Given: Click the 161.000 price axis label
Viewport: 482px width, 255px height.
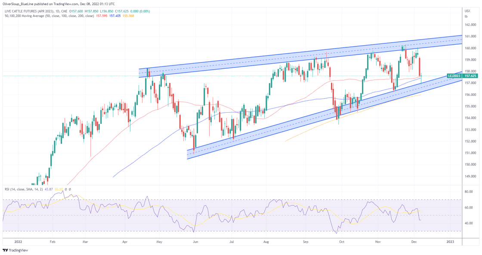Looking at the screenshot, I should tap(470, 36).
